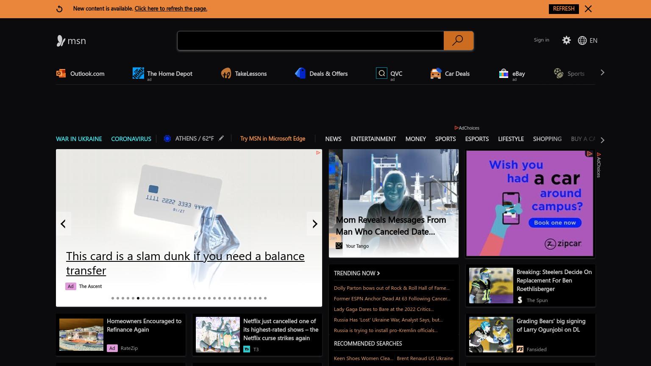This screenshot has width=651, height=366.
Task: Open The Home Depot shortcut
Action: [x=162, y=74]
